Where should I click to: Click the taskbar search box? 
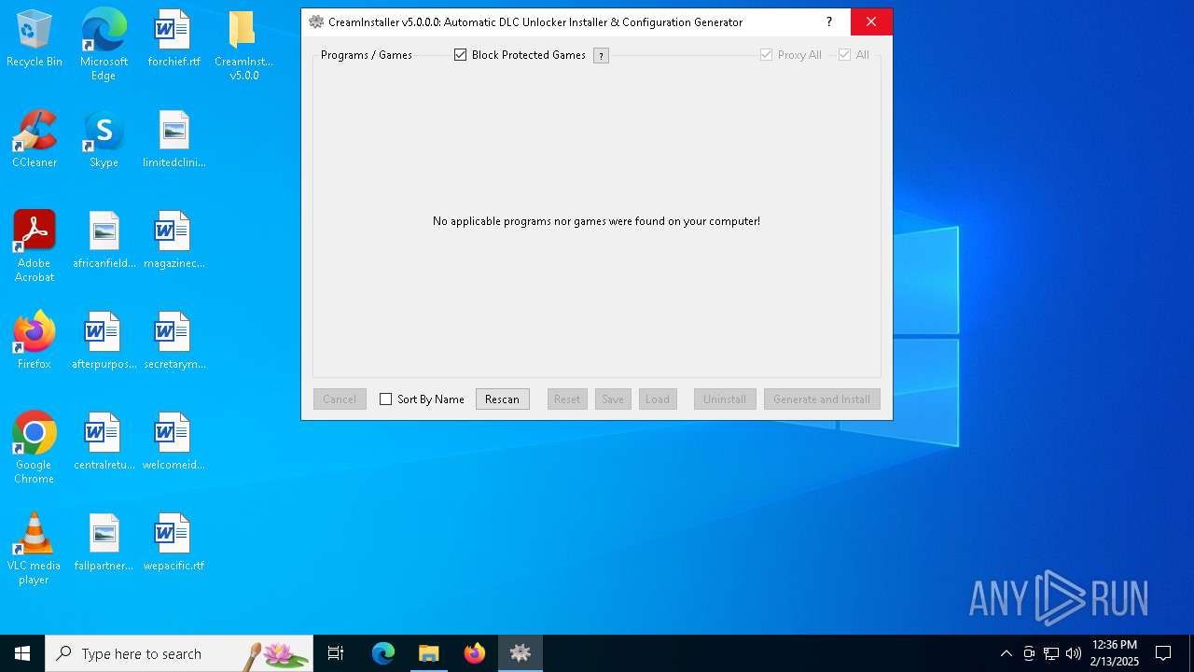(179, 653)
